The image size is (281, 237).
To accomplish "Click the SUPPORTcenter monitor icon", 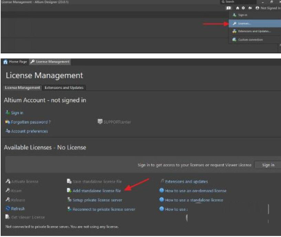I will point(100,121).
